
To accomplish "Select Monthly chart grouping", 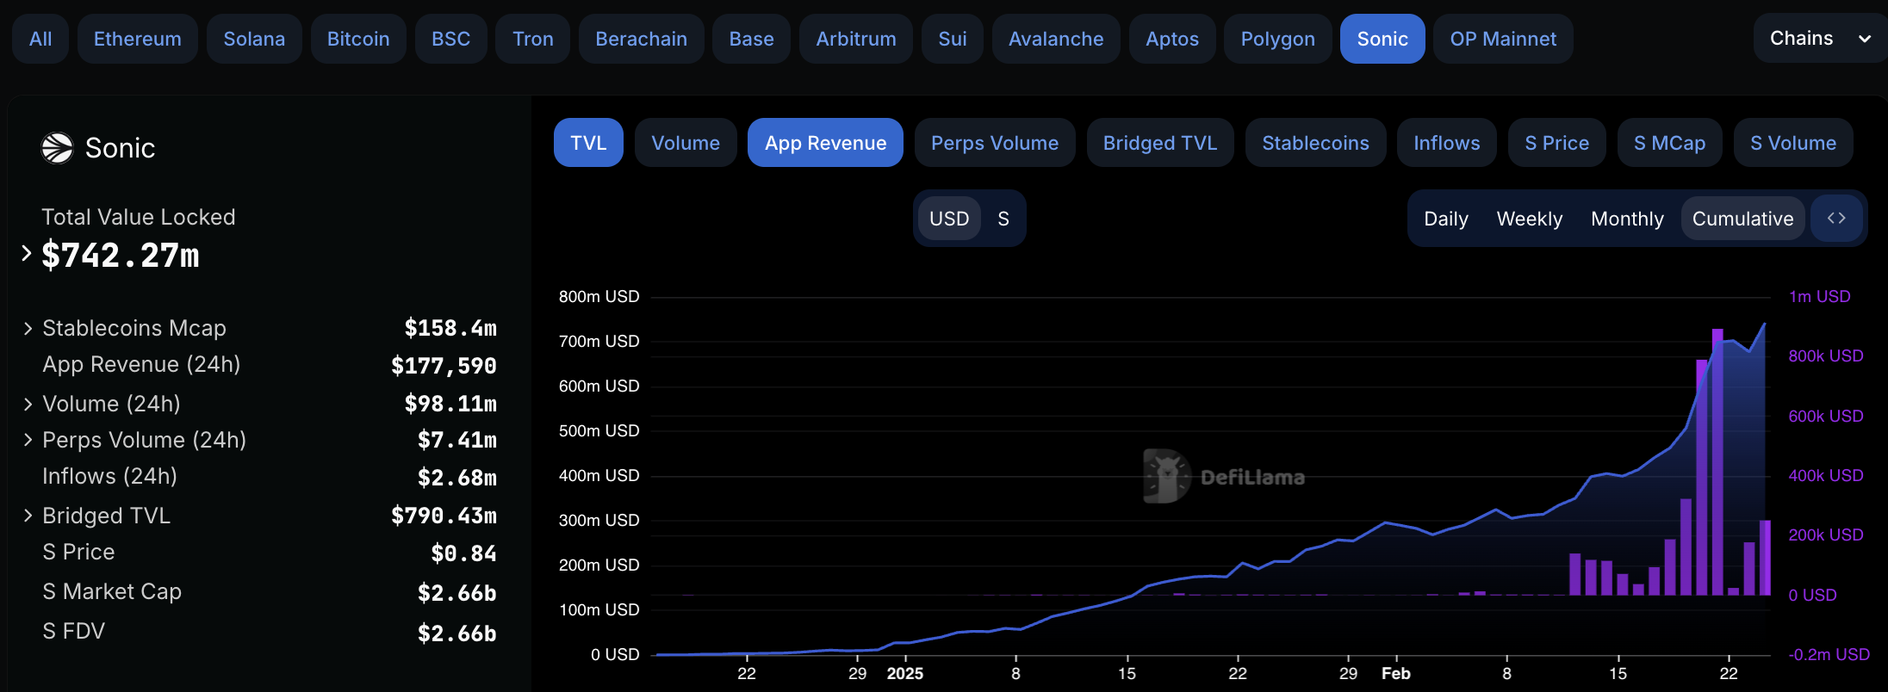I will point(1627,219).
